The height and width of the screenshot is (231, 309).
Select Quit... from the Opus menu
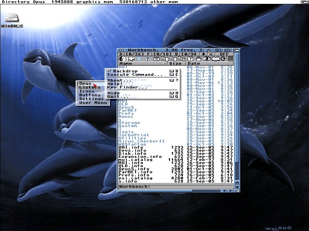tap(143, 97)
